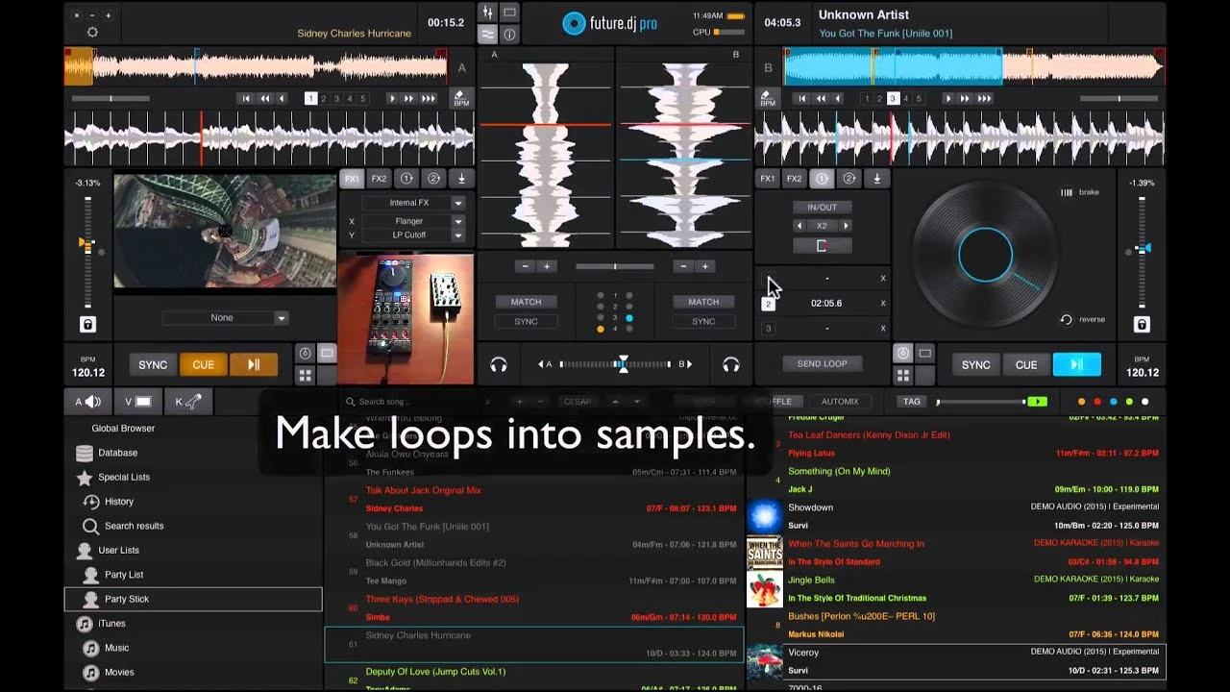Open the settings gear icon

click(x=92, y=32)
